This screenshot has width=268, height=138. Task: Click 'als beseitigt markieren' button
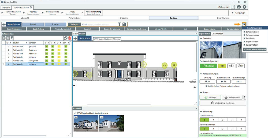click(223, 103)
